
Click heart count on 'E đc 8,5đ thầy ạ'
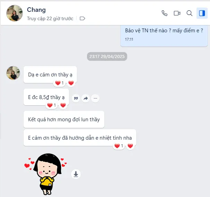point(51,105)
